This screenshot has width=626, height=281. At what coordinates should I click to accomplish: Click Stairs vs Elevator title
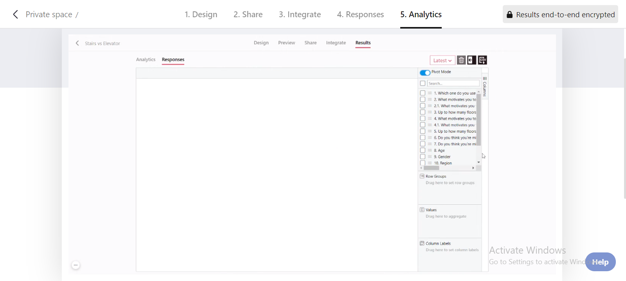[103, 43]
